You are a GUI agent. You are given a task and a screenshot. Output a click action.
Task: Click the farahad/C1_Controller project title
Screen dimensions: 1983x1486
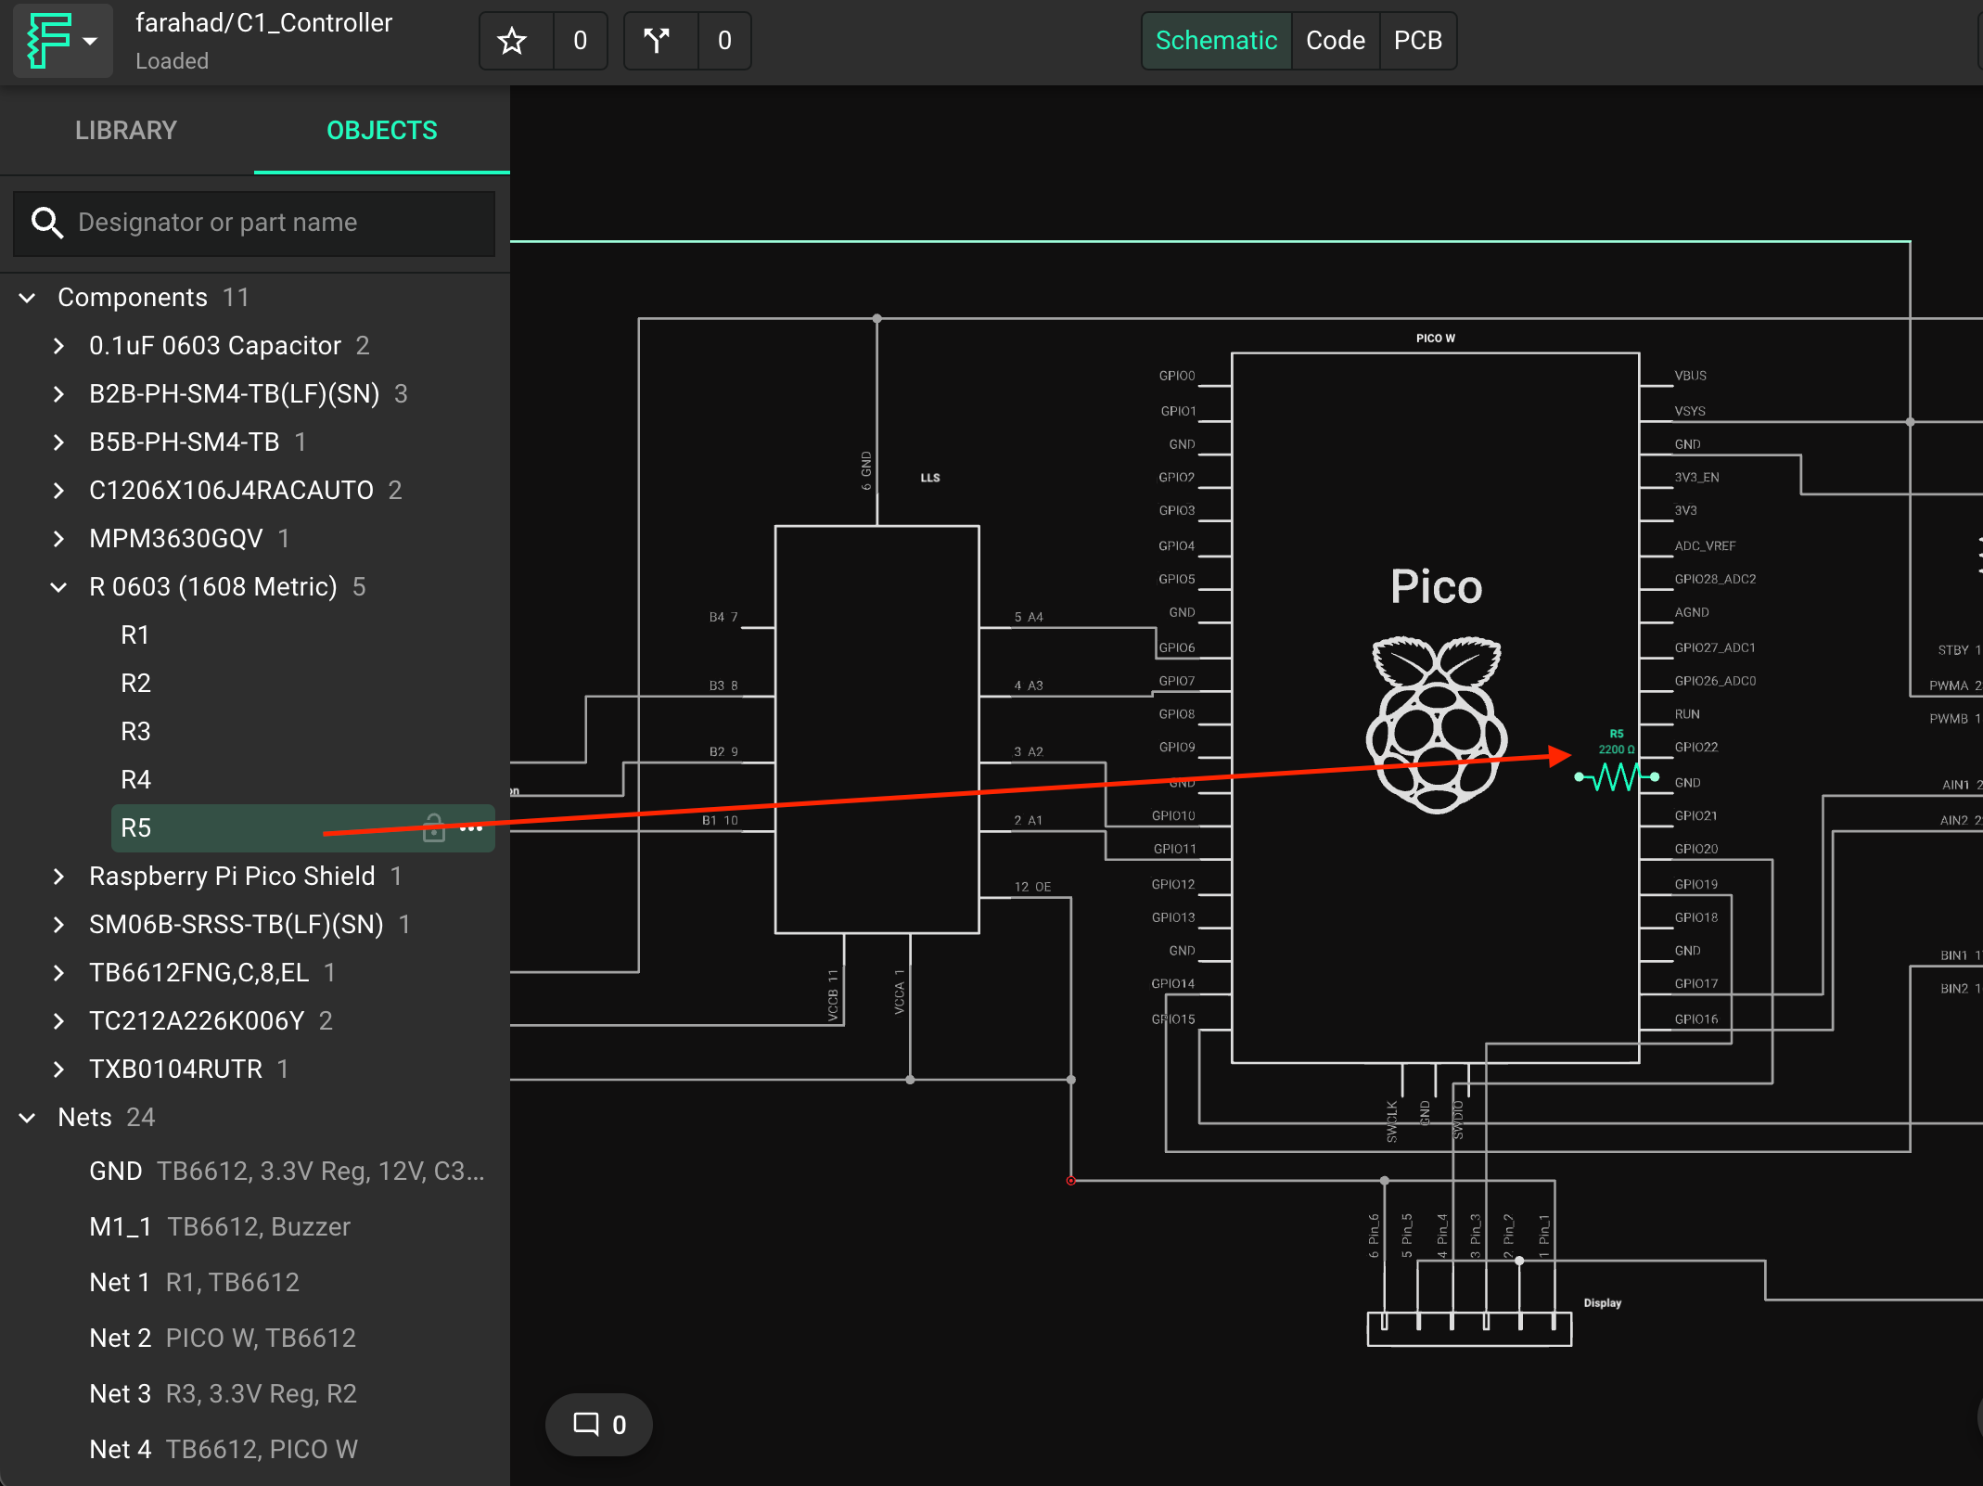click(x=264, y=23)
